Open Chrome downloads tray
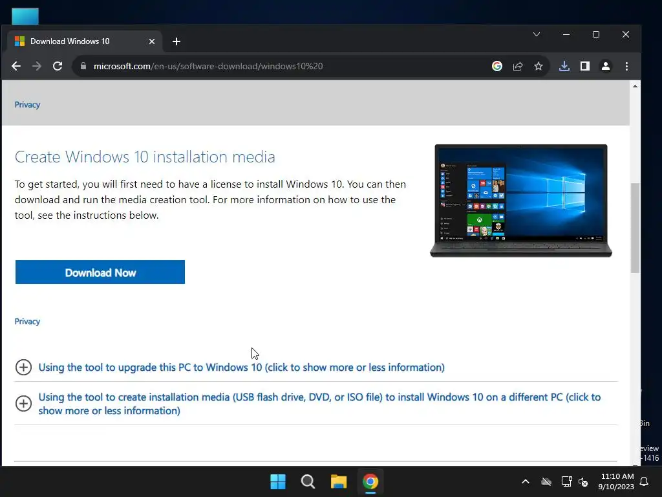 tap(564, 66)
